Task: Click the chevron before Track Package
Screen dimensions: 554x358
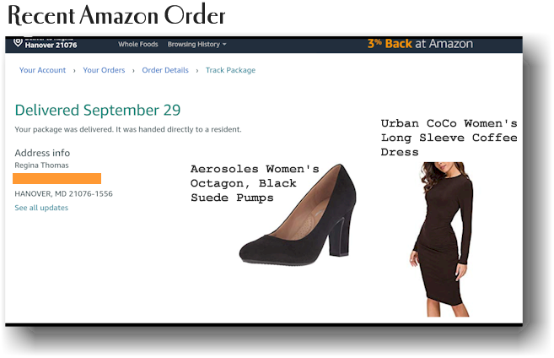Action: (x=197, y=71)
